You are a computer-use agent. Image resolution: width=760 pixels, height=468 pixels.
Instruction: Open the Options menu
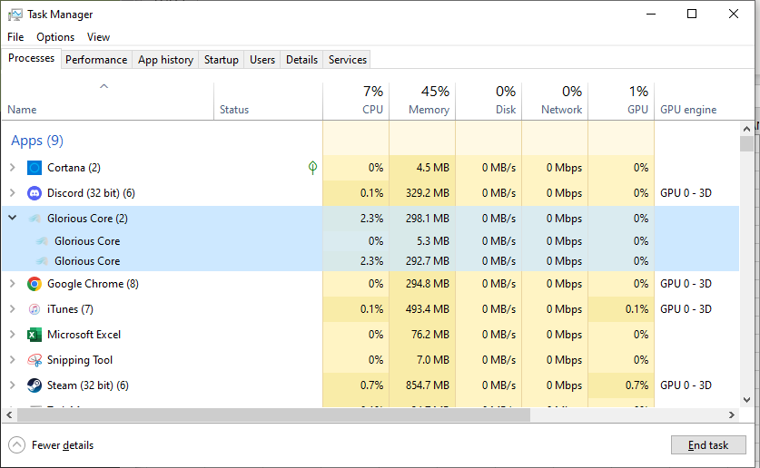(55, 37)
